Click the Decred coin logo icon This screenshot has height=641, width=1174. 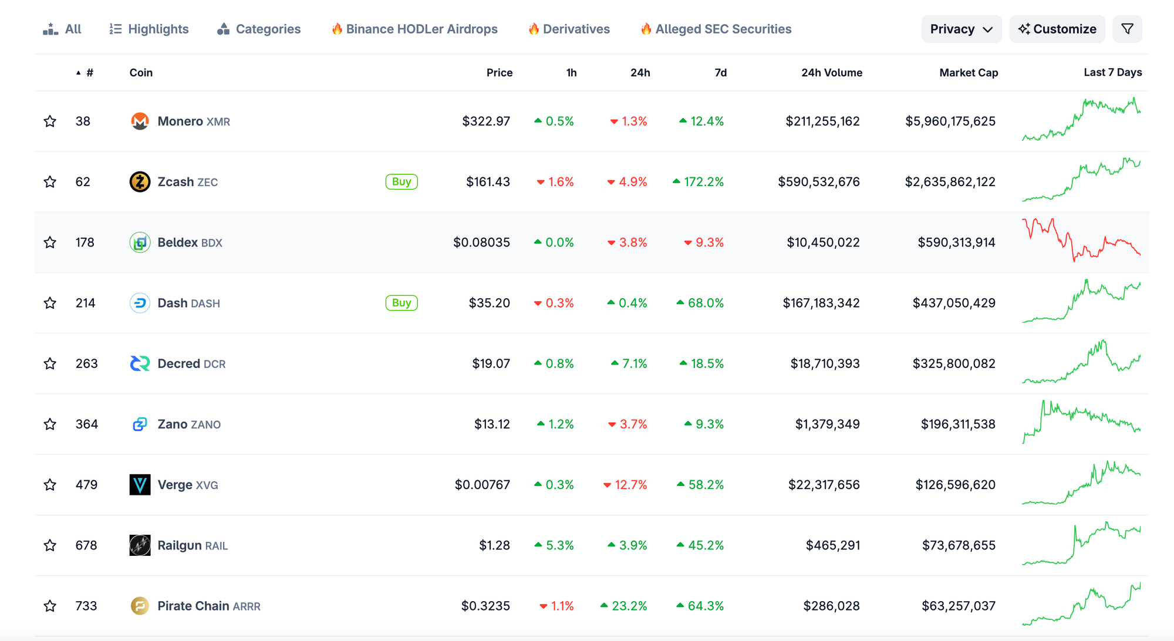click(140, 364)
